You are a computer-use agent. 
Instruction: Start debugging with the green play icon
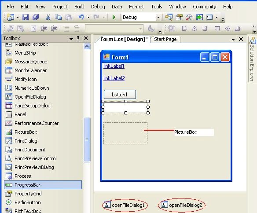tap(114, 17)
